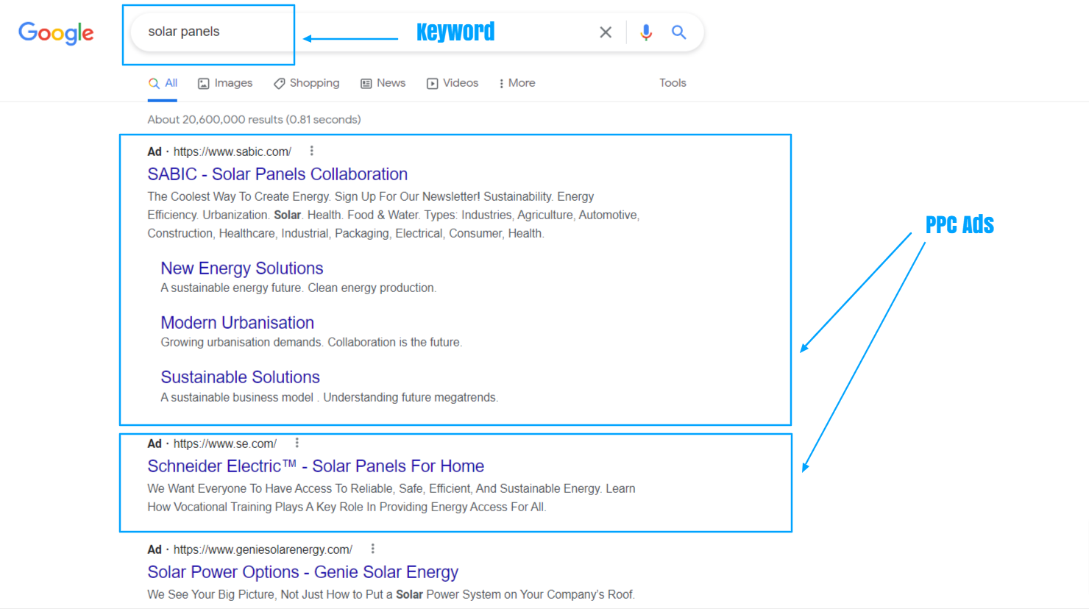Select the All results tab
Image resolution: width=1089 pixels, height=609 pixels.
coord(163,83)
